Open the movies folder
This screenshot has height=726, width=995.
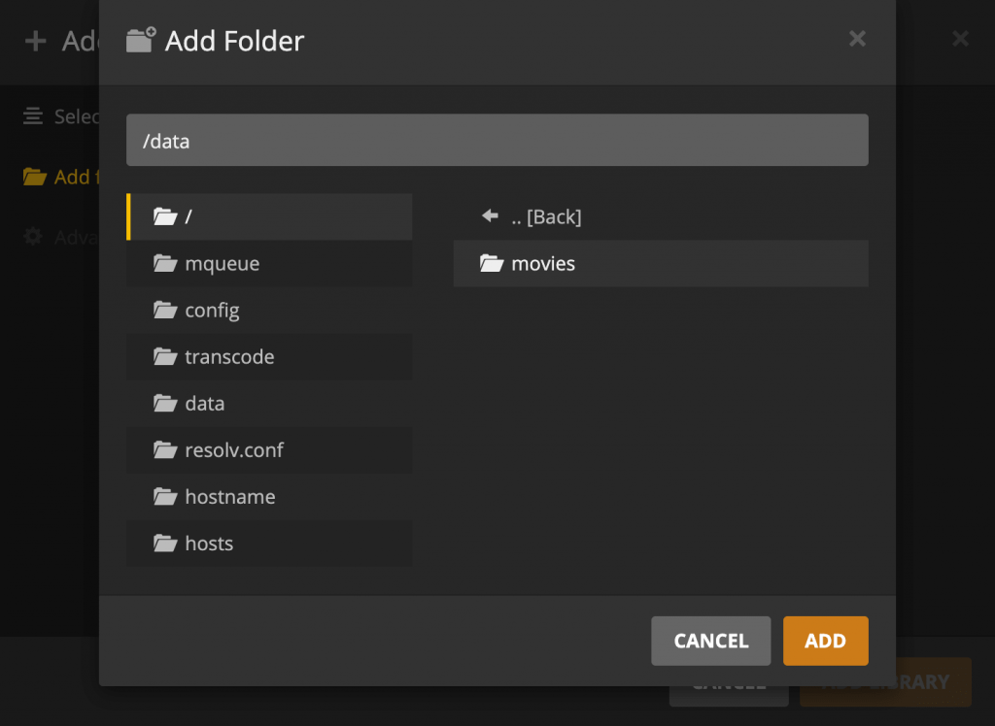coord(543,263)
